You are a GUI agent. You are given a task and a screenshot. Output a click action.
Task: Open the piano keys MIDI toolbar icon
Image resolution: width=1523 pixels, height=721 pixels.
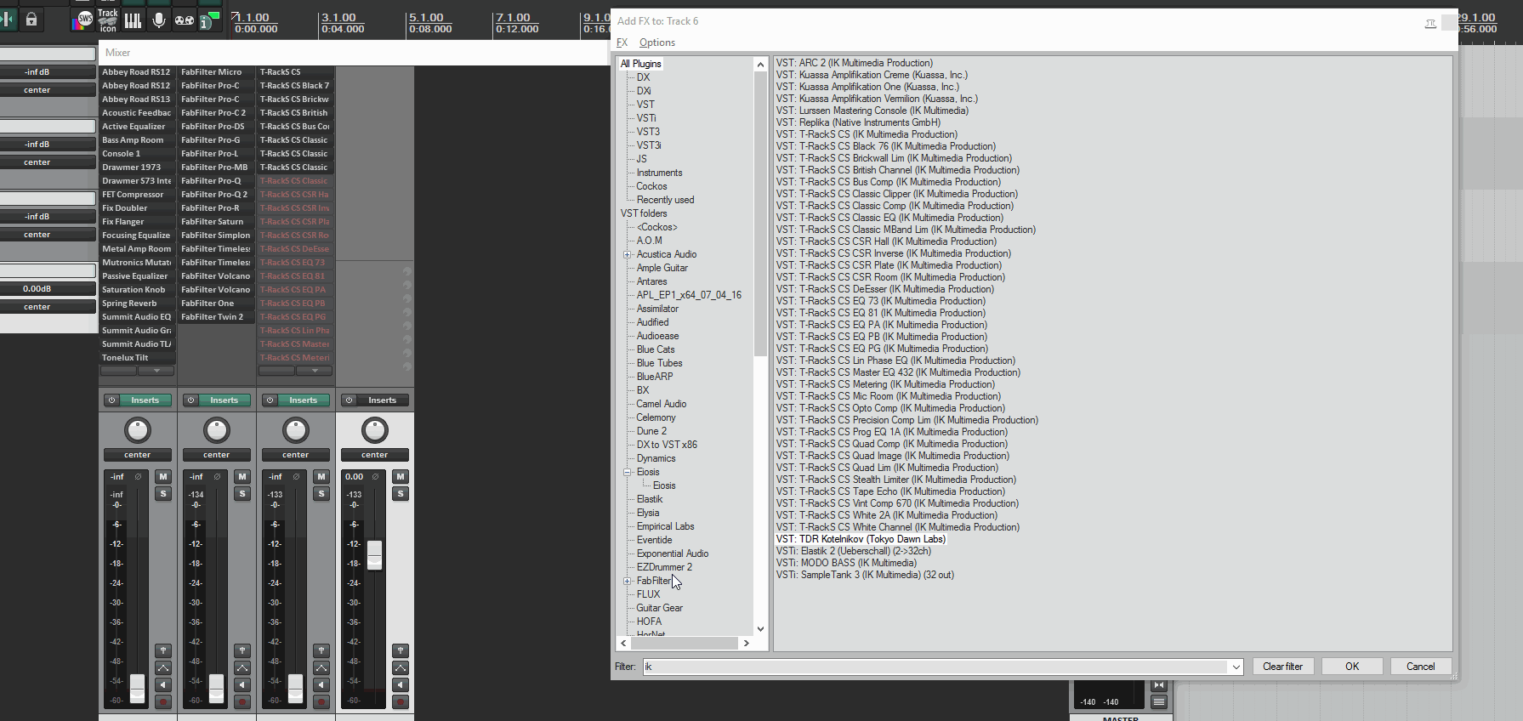134,20
